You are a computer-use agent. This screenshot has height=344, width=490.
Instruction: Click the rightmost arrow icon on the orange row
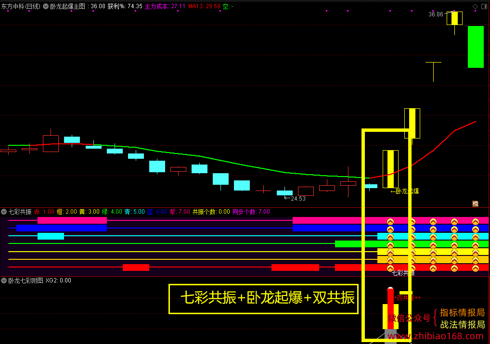475,260
